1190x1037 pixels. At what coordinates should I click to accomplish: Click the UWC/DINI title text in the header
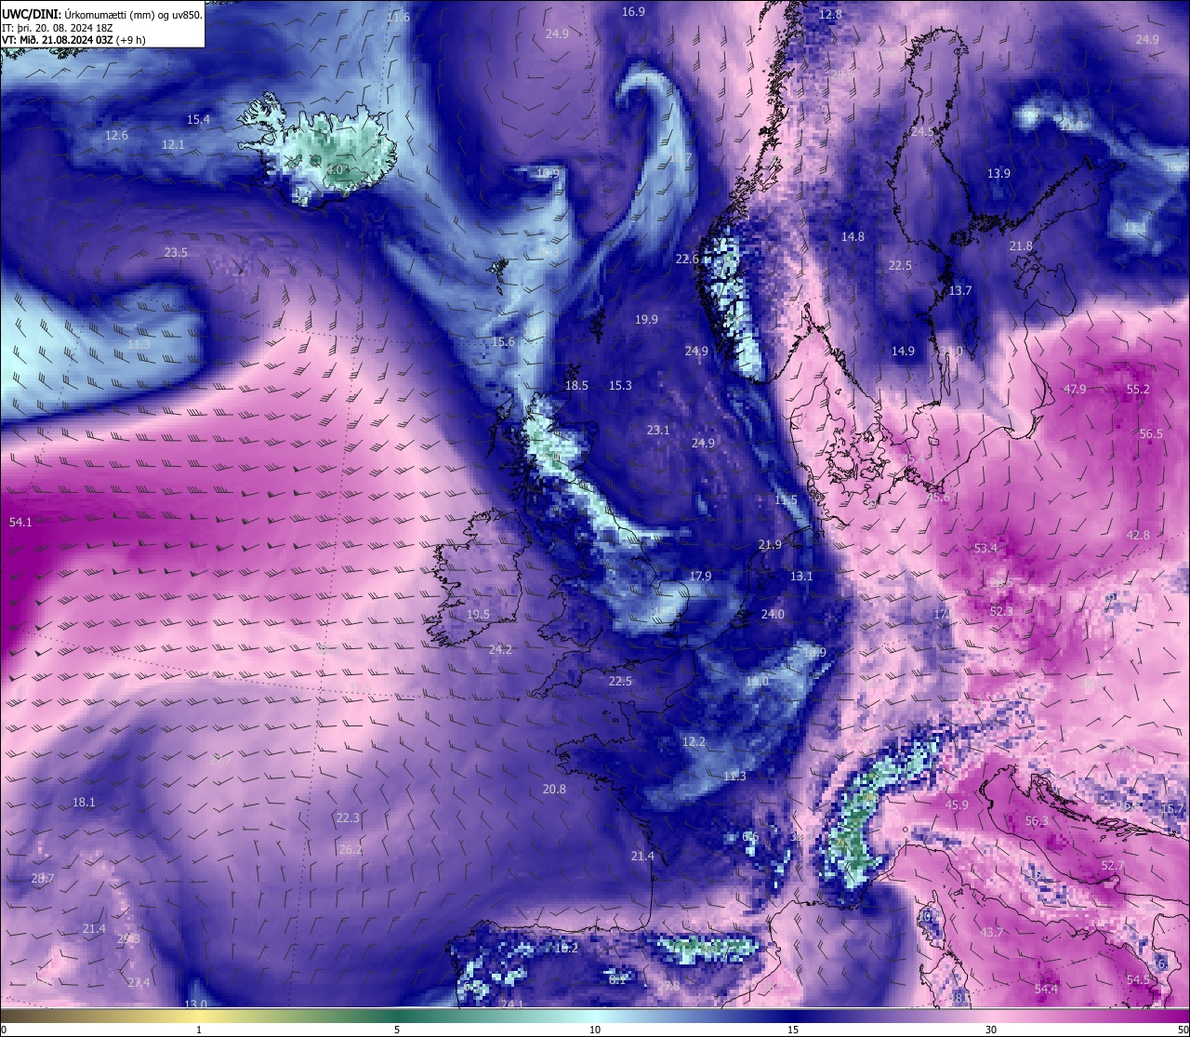32,15
